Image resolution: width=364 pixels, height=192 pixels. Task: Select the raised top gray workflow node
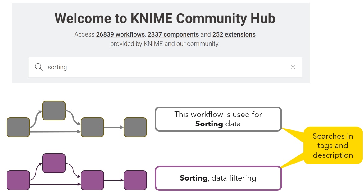54,111
